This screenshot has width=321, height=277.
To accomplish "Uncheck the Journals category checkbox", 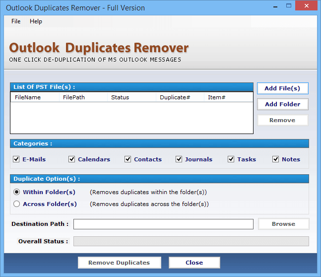I will click(179, 159).
